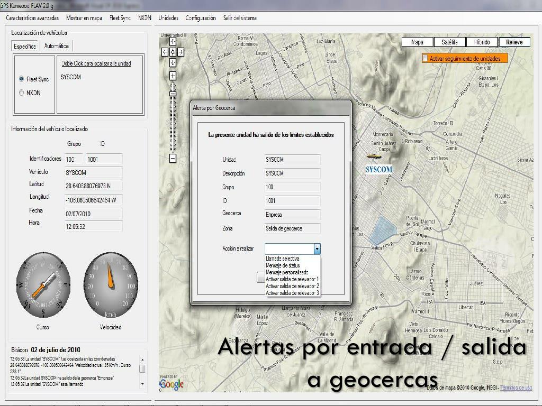Click the Fecha field showing 02/07/2010

point(93,214)
